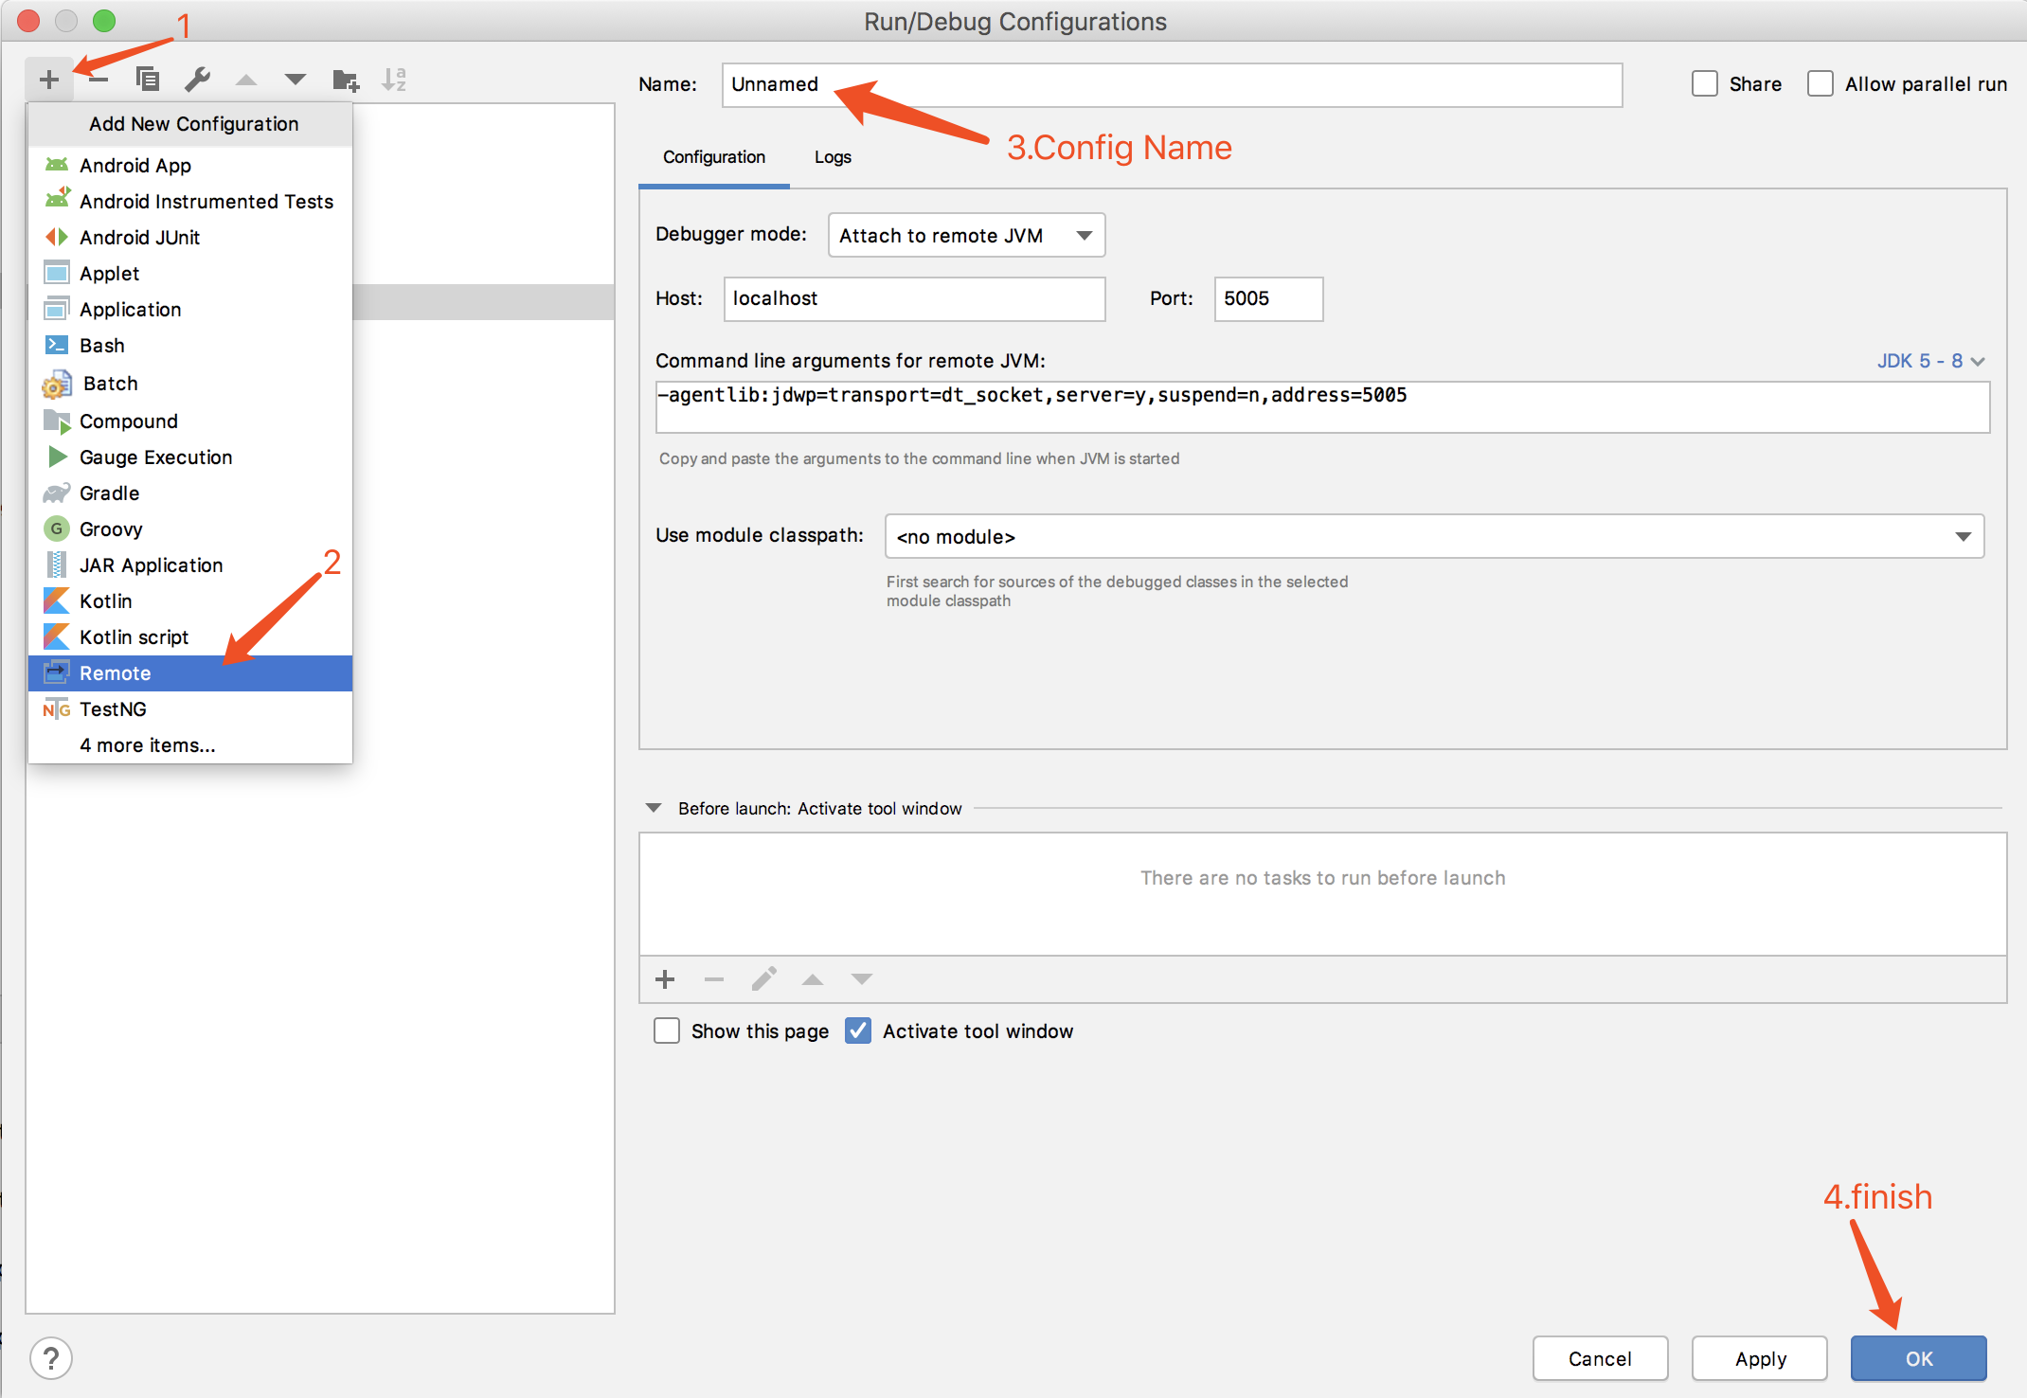Click the copy configuration icon

pyautogui.click(x=148, y=81)
